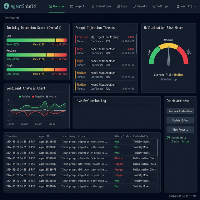Click the Settings gear icon
Image resolution: width=200 pixels, height=200 pixels.
point(154,6)
